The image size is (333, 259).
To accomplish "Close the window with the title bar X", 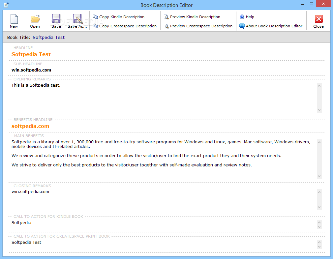I will tap(323, 4).
